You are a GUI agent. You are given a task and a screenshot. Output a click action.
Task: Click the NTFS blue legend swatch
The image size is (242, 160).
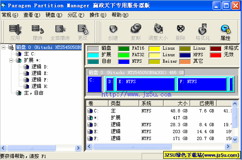(x=124, y=61)
